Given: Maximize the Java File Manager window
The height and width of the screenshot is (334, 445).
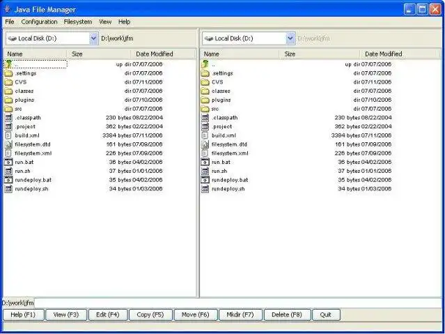Looking at the screenshot, I should (x=422, y=9).
